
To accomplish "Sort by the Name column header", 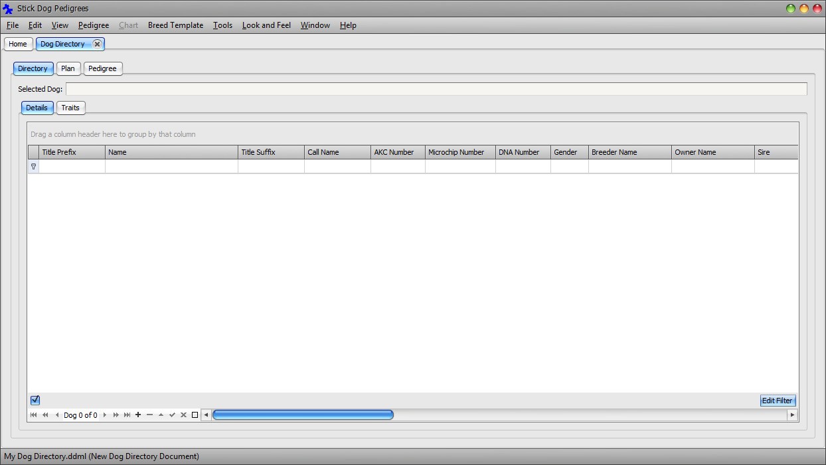I will tap(171, 152).
